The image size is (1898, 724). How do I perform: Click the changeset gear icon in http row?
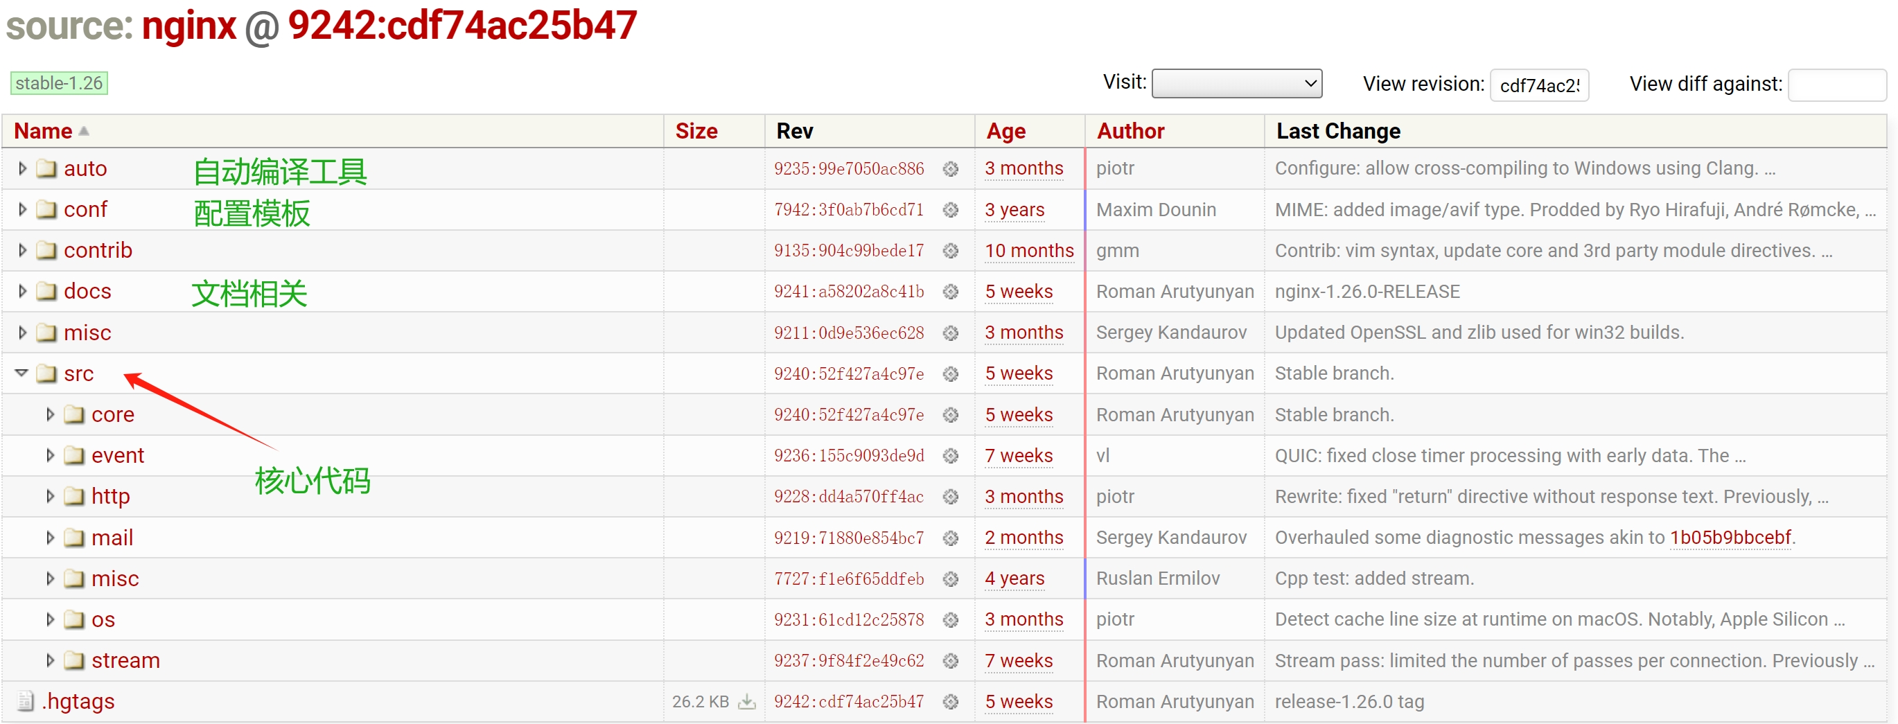click(951, 497)
